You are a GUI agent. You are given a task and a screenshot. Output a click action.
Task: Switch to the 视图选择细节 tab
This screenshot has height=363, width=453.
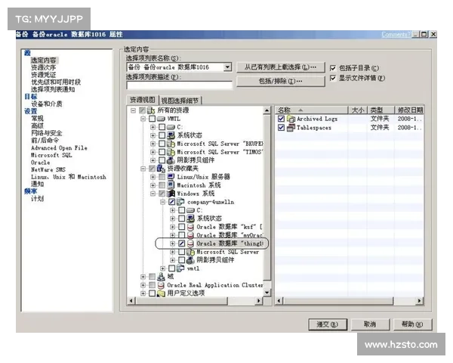tap(180, 101)
